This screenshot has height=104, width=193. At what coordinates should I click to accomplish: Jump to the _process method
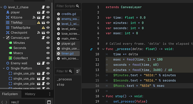(x=64, y=79)
